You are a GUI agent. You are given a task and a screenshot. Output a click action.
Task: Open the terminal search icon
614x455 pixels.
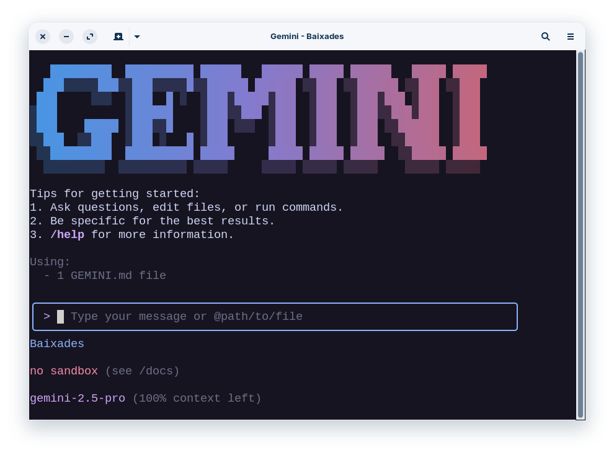(546, 37)
